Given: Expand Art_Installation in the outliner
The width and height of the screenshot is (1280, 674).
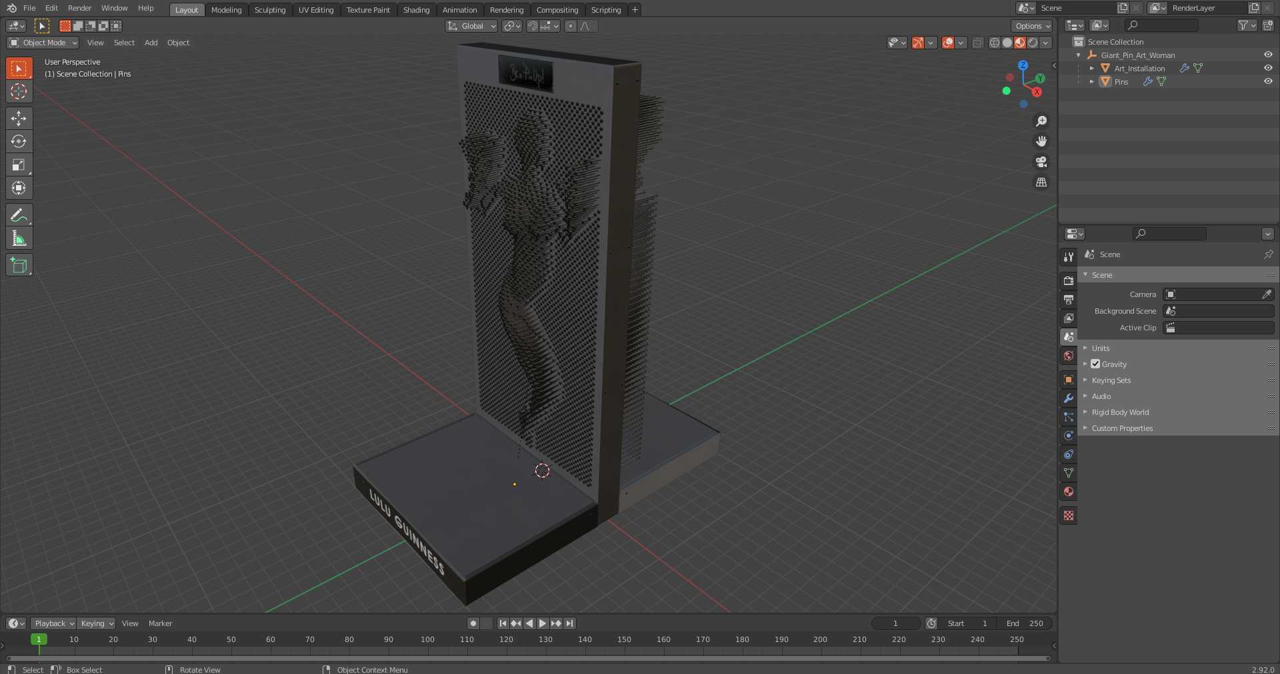Looking at the screenshot, I should pyautogui.click(x=1091, y=68).
